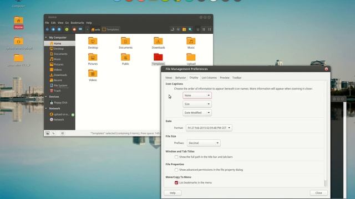Select the Downloads folder in the file pane
The width and height of the screenshot is (355, 199).
[158, 43]
